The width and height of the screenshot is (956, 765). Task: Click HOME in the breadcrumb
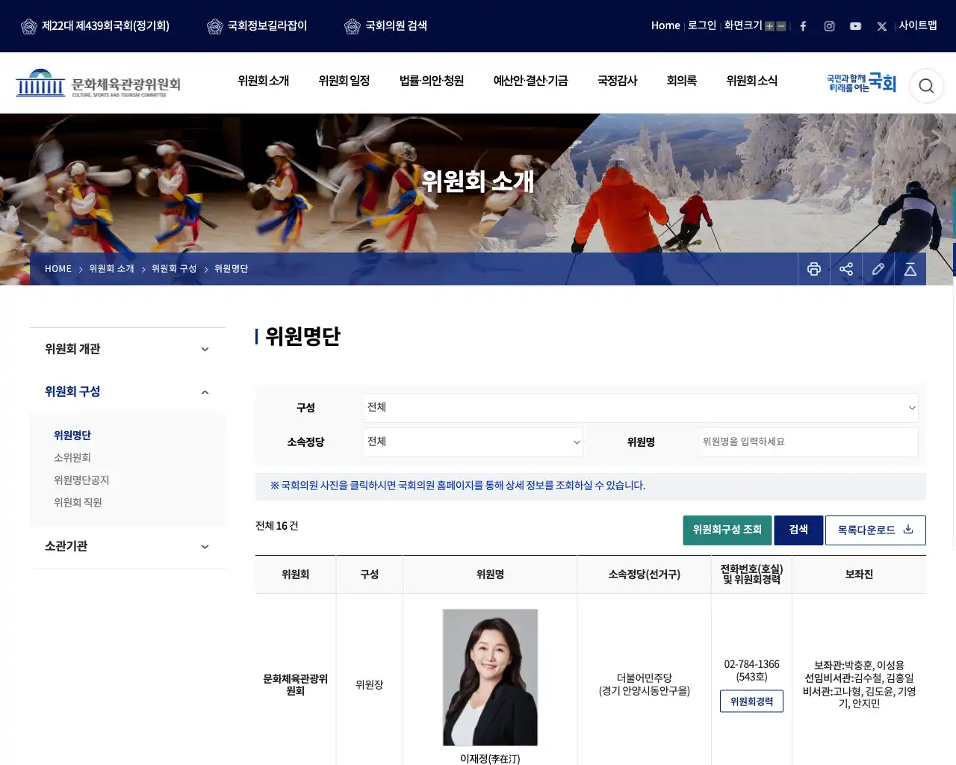58,269
